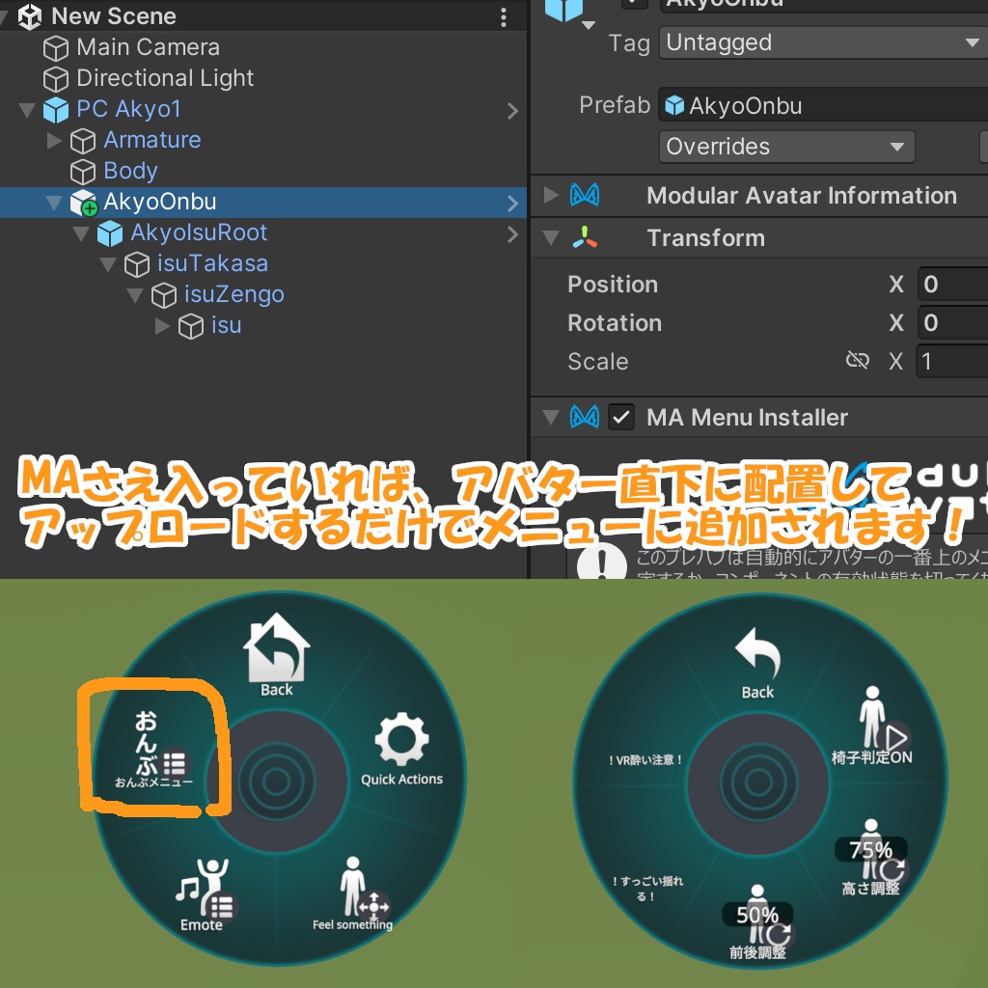Viewport: 988px width, 988px height.
Task: Select the Body object in the hierarchy
Action: [x=130, y=171]
